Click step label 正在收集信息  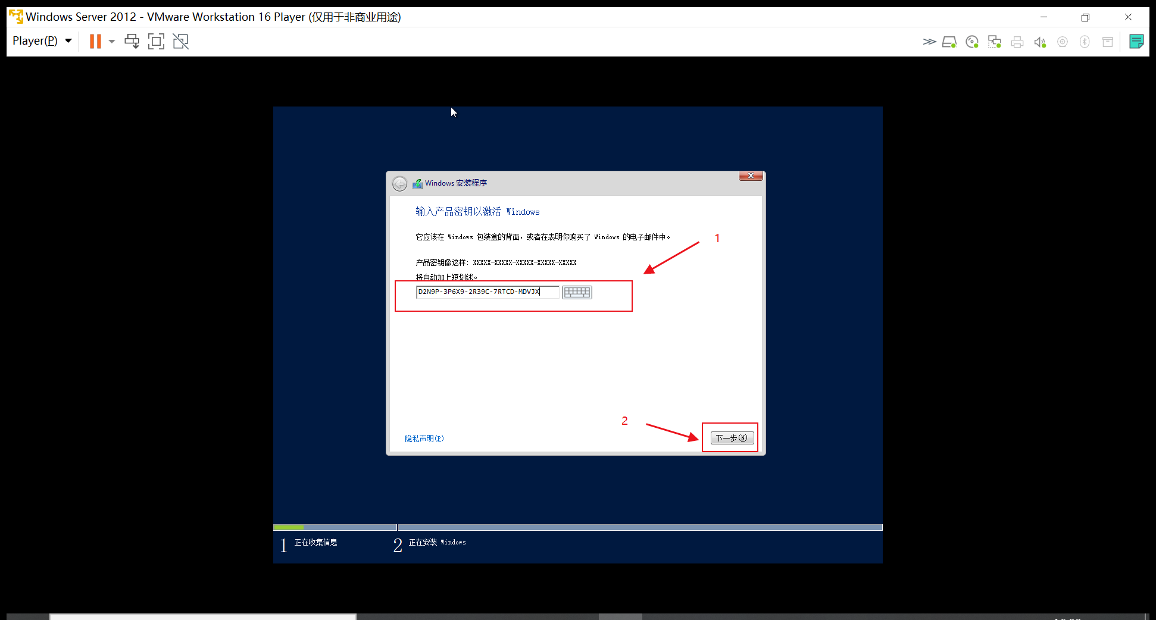tap(316, 542)
